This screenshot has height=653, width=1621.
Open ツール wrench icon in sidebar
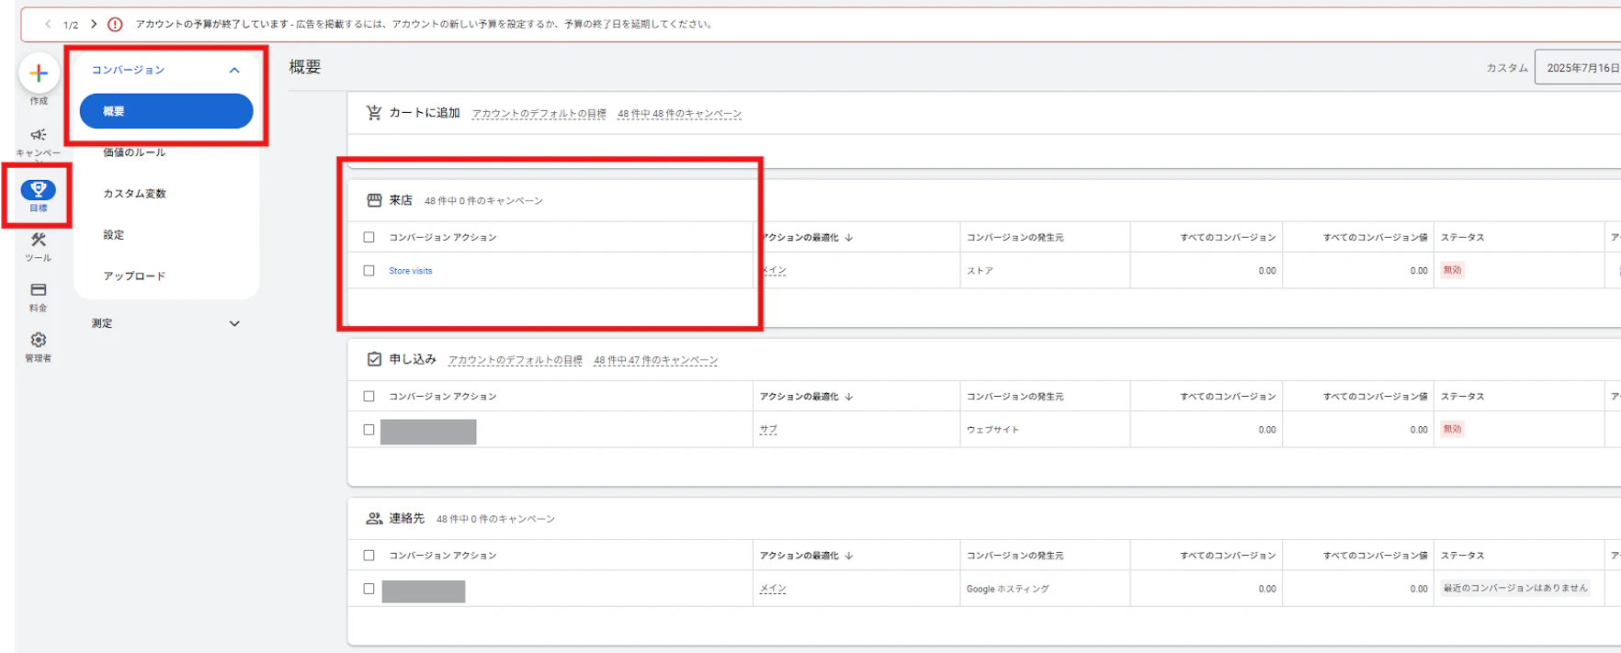pyautogui.click(x=39, y=240)
